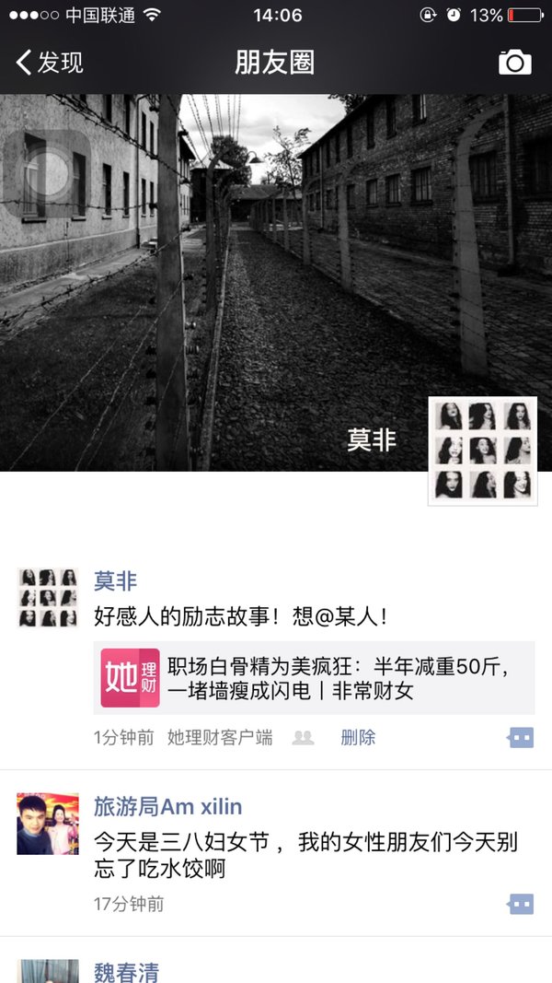
Task: Open 魏春清's profile name
Action: [126, 972]
